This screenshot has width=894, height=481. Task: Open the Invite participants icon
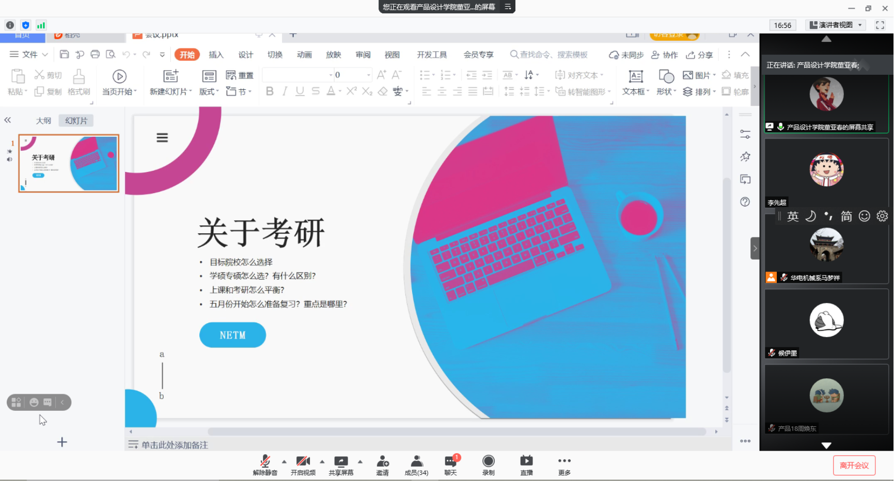[x=382, y=461]
